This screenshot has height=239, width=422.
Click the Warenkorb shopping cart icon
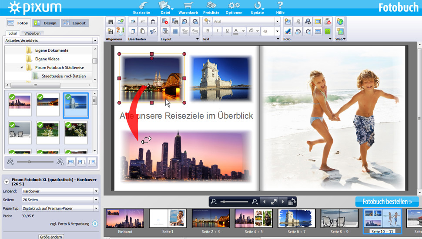tap(188, 6)
